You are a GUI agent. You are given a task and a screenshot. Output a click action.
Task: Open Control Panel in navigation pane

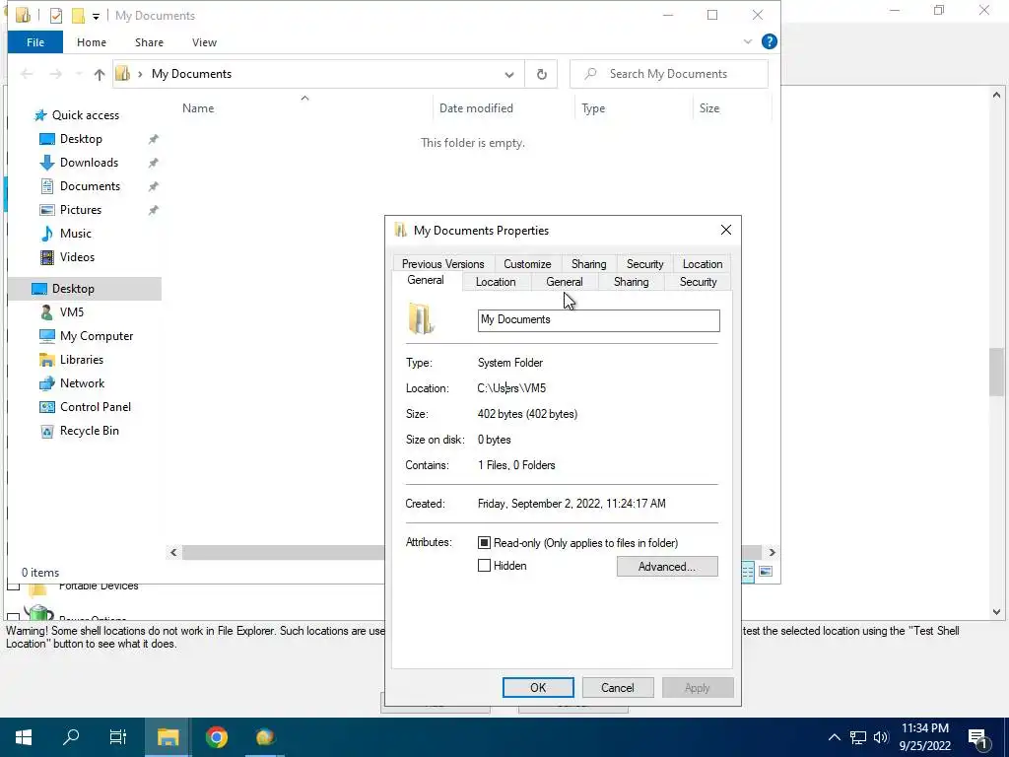click(96, 407)
